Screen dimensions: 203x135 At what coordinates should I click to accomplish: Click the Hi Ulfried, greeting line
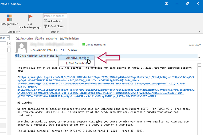coord(26,103)
